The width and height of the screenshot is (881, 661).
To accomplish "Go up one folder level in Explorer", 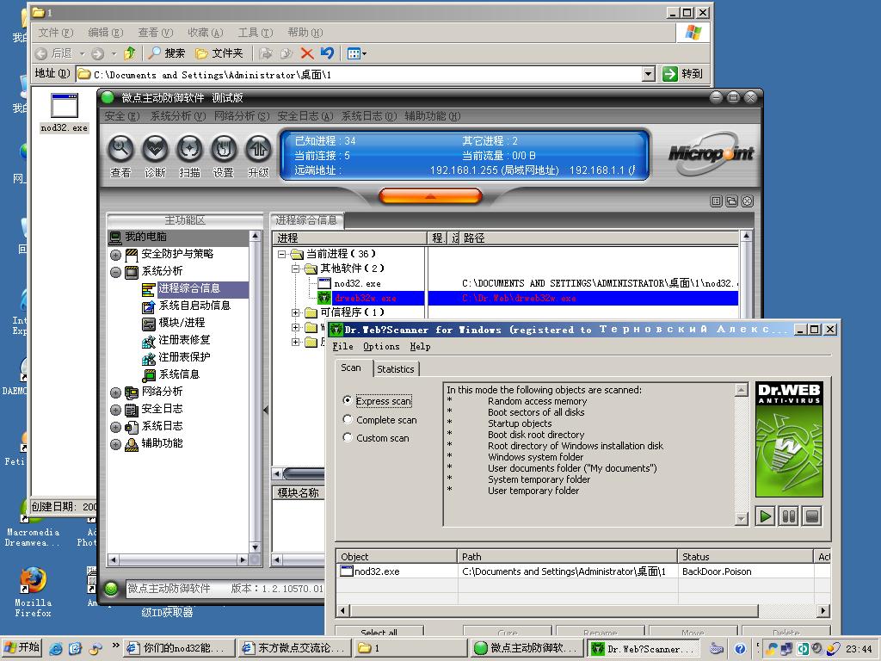I will (130, 53).
